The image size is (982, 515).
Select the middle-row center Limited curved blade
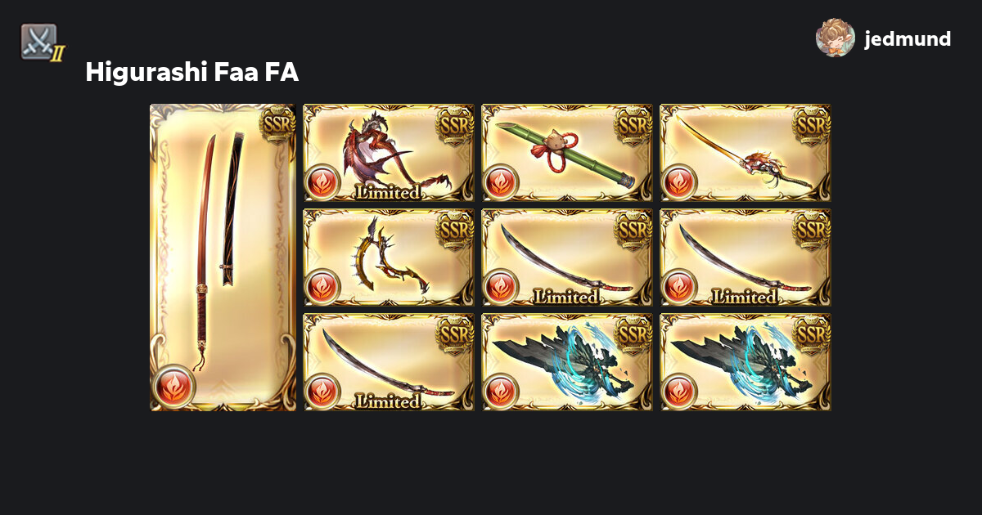coord(567,257)
